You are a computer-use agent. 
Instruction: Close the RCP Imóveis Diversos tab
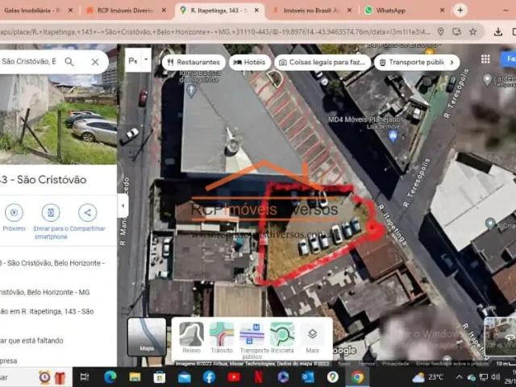[x=164, y=10]
